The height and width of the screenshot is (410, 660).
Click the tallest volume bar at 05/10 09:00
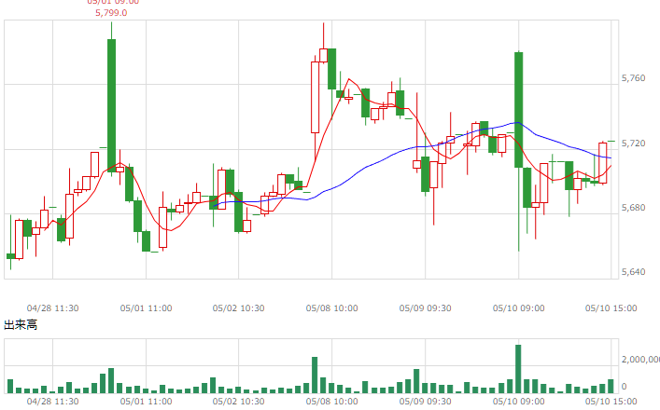point(518,369)
